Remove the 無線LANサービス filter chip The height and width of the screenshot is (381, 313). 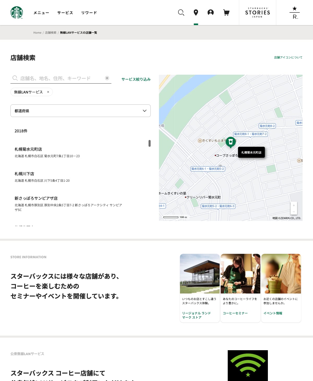(x=48, y=92)
